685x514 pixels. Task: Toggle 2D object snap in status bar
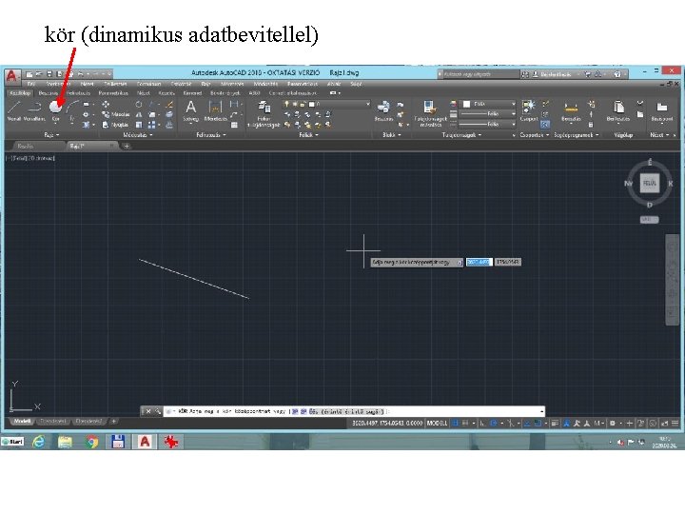[x=538, y=423]
